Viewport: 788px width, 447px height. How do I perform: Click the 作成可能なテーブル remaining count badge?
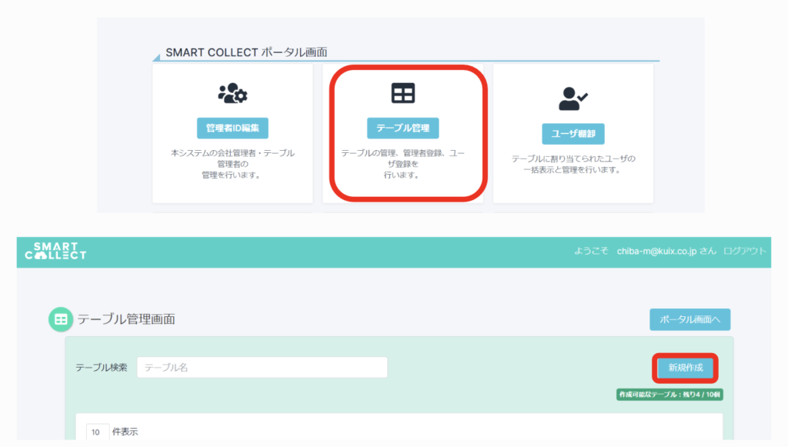point(670,395)
